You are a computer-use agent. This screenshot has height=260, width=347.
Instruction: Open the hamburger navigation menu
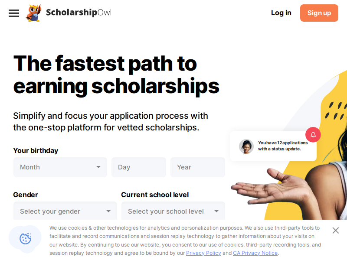tap(14, 13)
